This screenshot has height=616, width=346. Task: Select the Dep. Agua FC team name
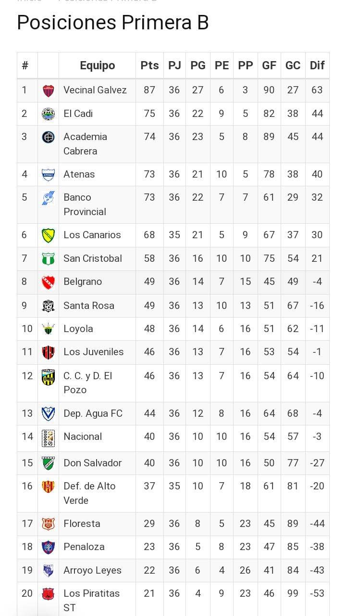pyautogui.click(x=93, y=413)
